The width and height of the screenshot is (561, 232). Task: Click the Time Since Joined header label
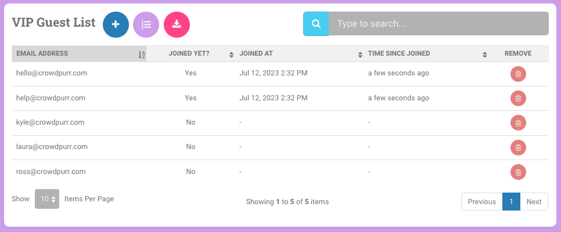coord(399,53)
